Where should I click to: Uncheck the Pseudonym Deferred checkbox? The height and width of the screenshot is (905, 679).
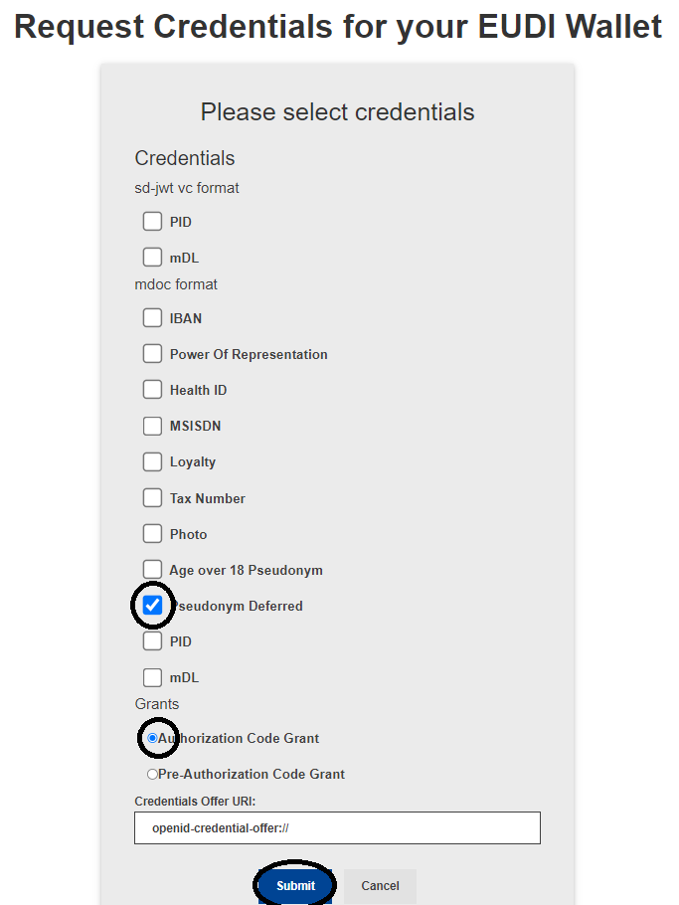(x=152, y=606)
